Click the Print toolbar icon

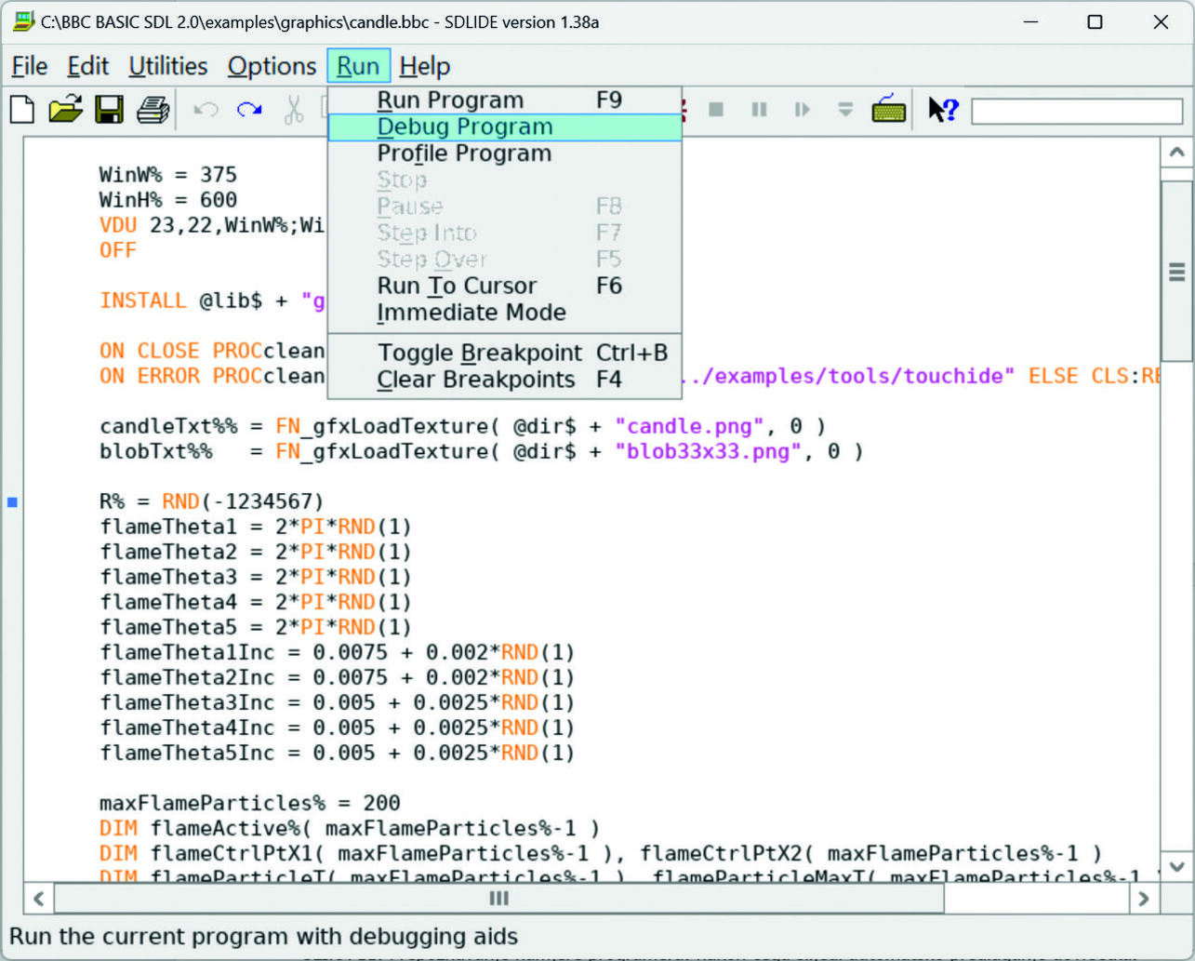tap(153, 110)
